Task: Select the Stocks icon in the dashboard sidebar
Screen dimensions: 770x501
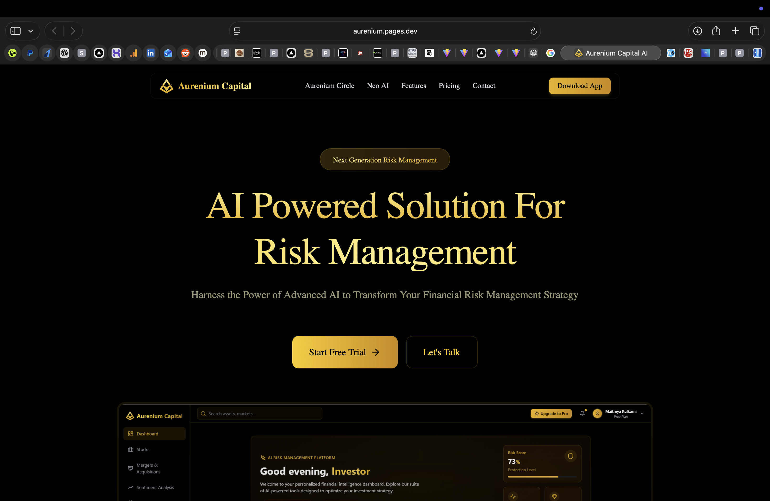Action: (x=131, y=449)
